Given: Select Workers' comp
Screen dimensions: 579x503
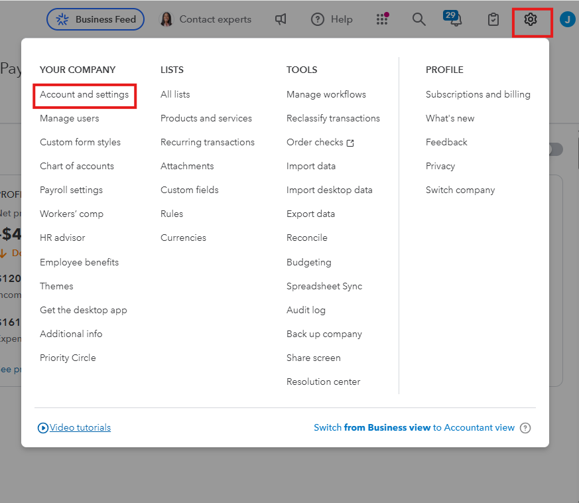Looking at the screenshot, I should coord(72,214).
